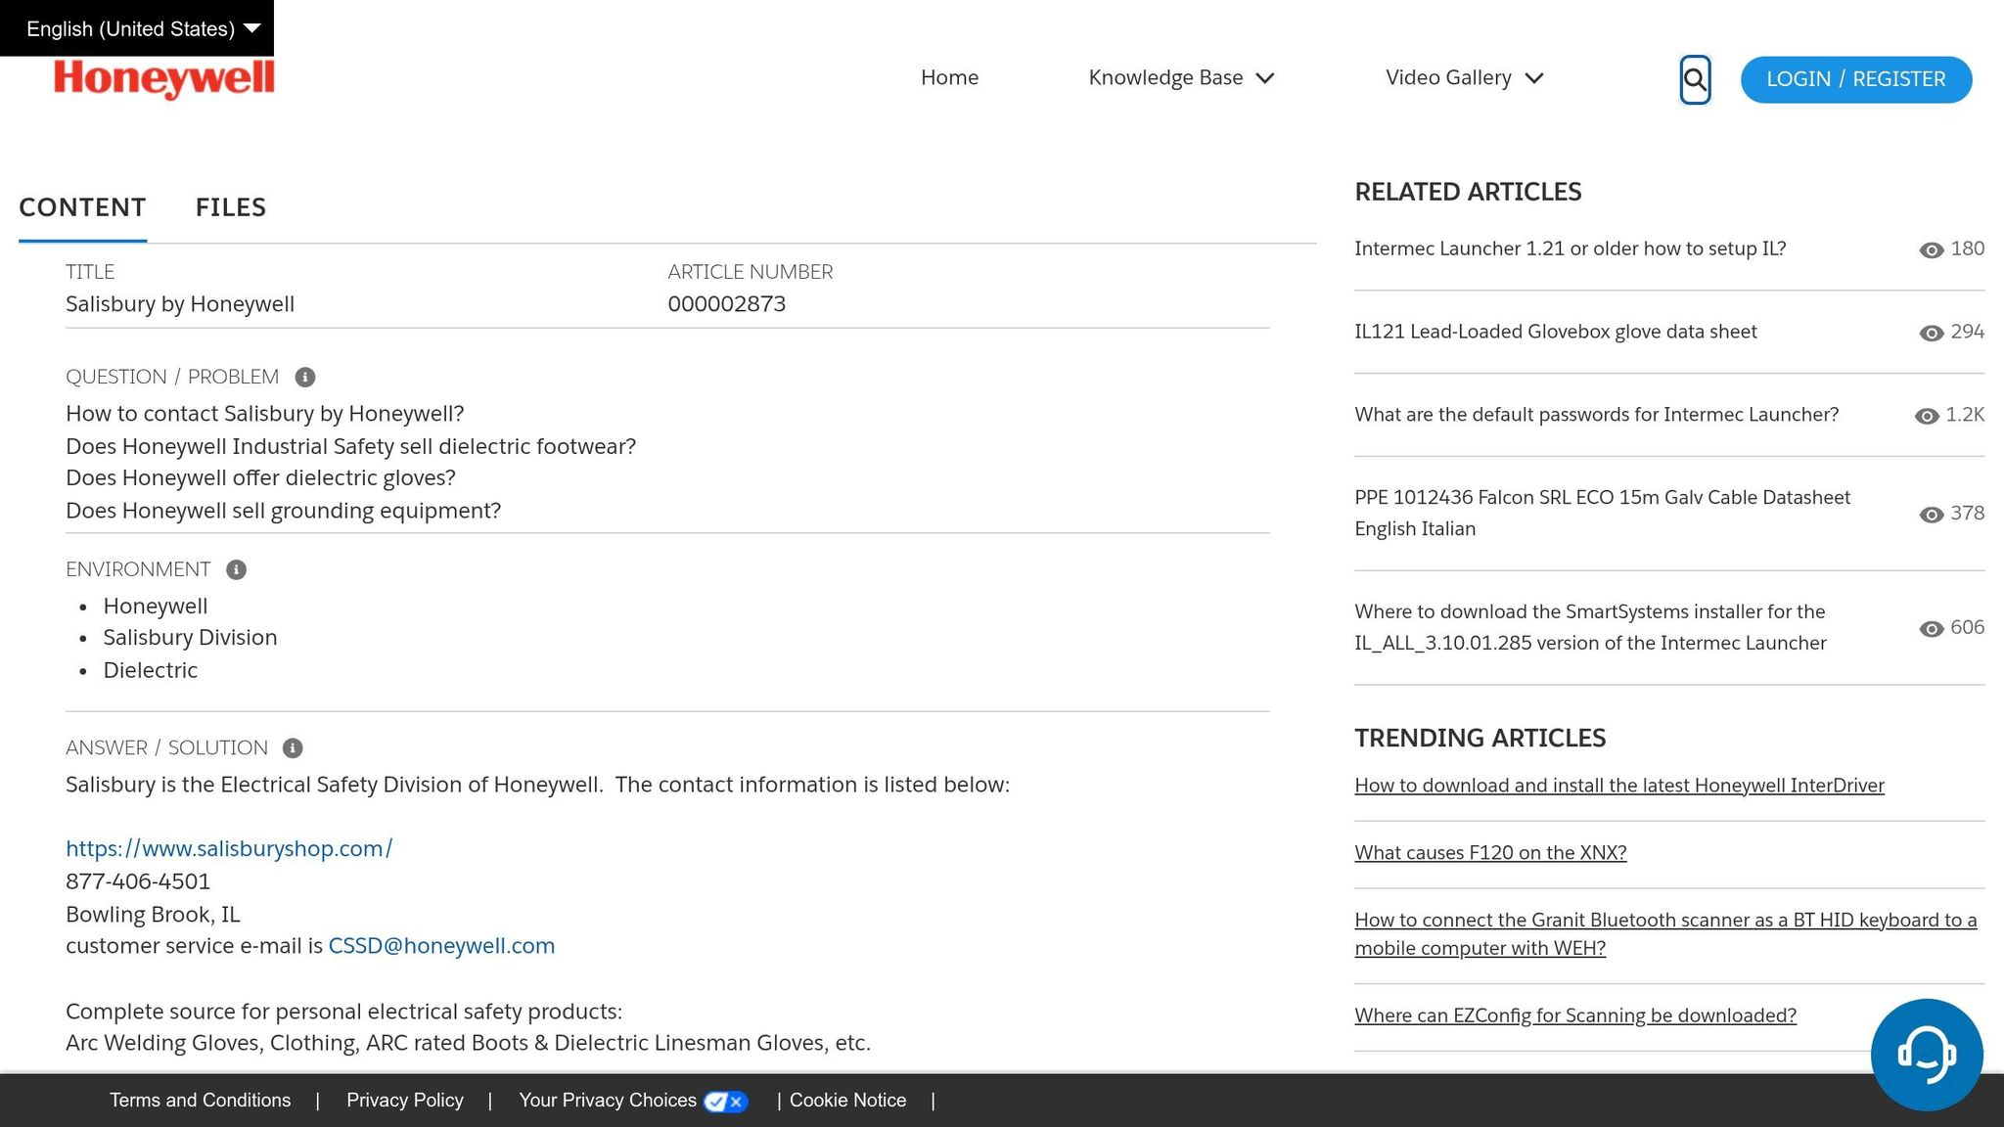Image resolution: width=2004 pixels, height=1127 pixels.
Task: Click the eye icon next to 294 views
Action: pos(1931,334)
